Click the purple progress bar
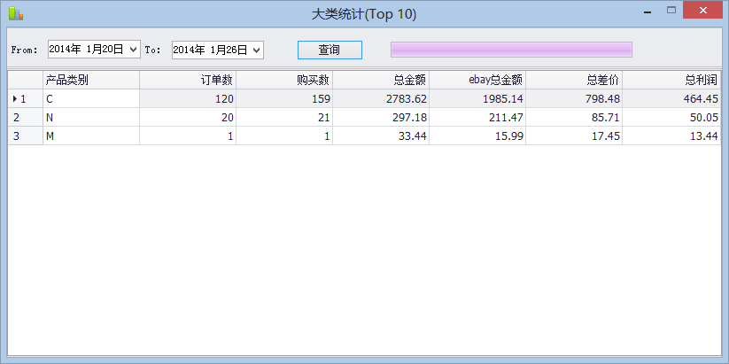729x364 pixels. click(x=511, y=50)
